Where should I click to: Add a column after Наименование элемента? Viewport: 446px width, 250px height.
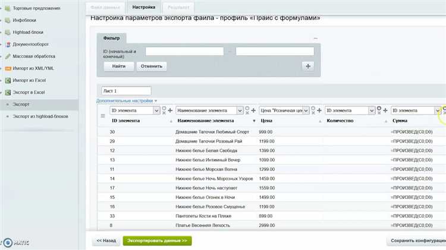pos(253,110)
